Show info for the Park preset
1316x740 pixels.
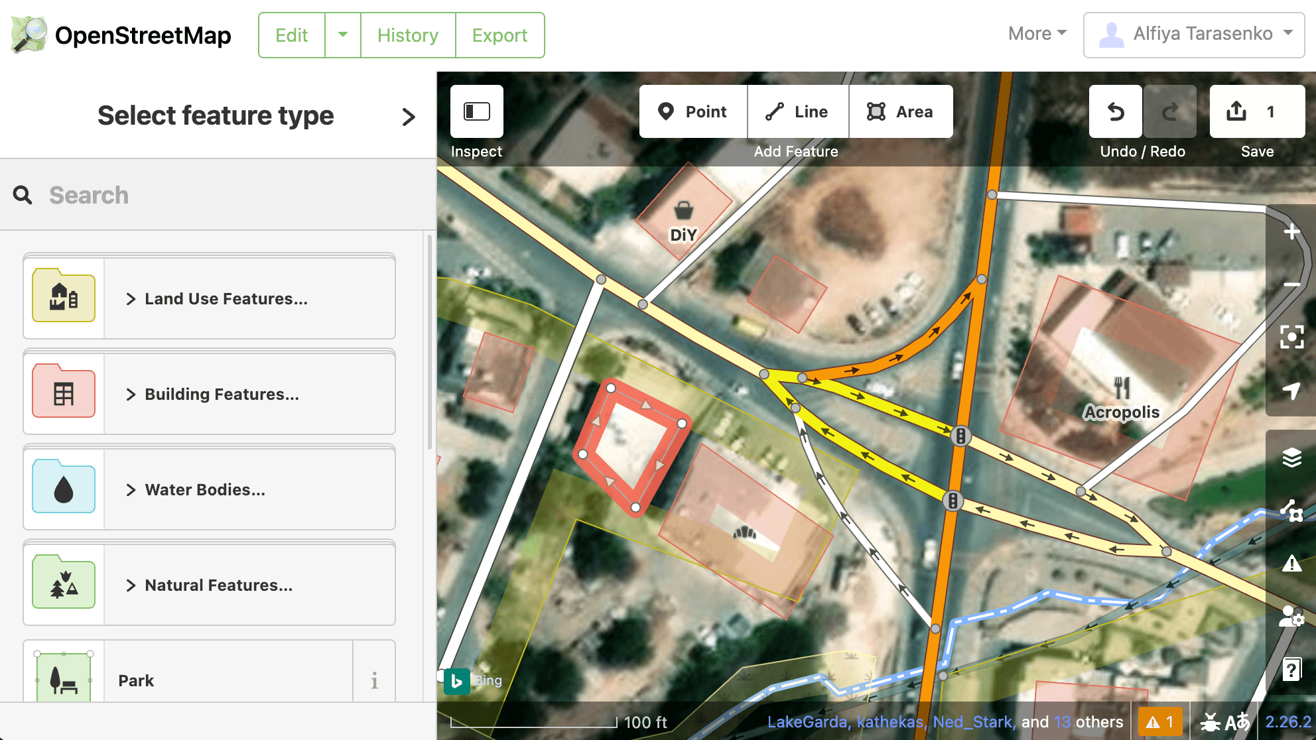click(x=375, y=680)
